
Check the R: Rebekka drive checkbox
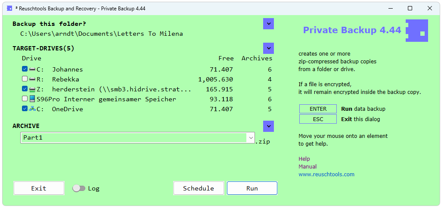[25, 79]
